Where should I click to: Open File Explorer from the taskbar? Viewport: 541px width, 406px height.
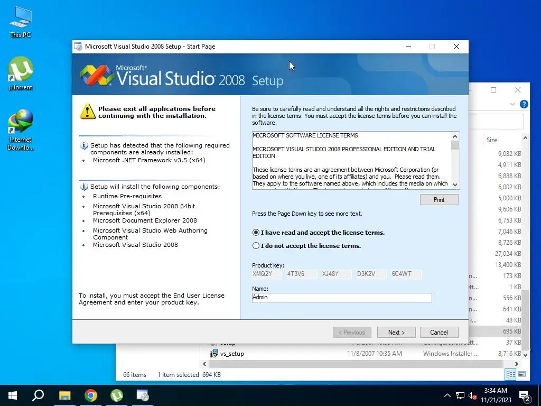pyautogui.click(x=64, y=395)
